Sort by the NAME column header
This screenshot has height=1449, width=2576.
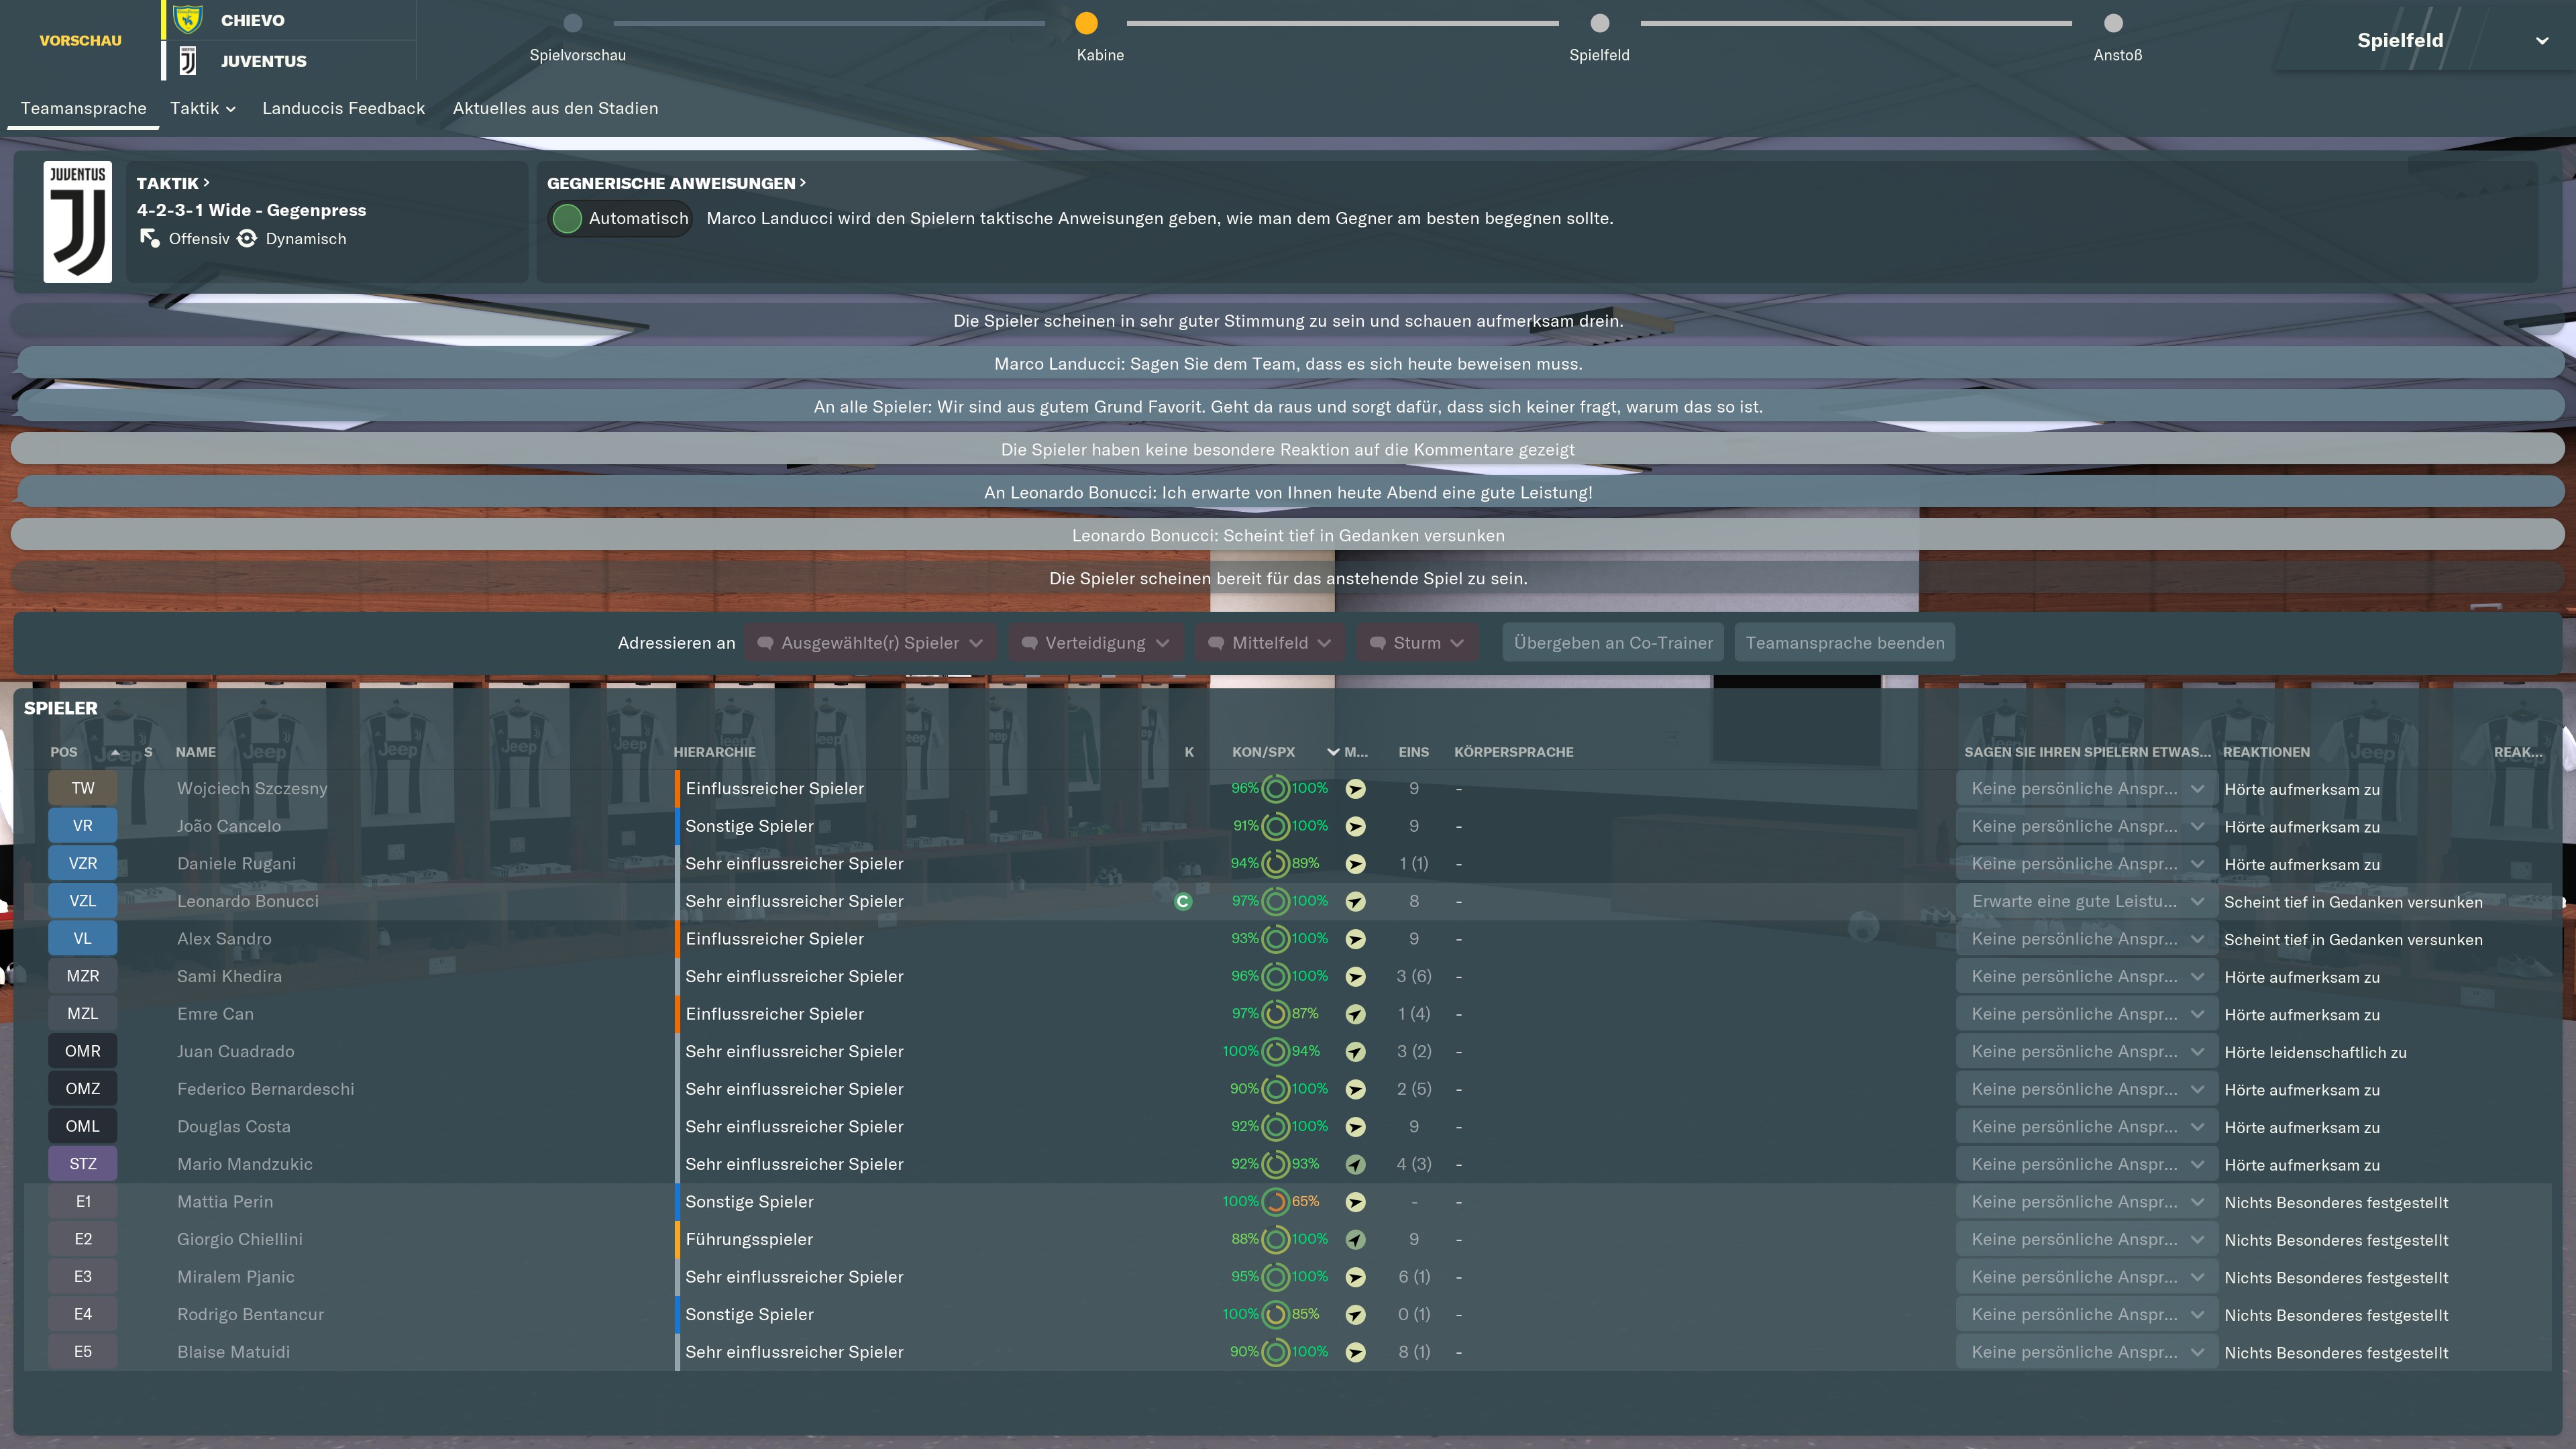click(195, 752)
